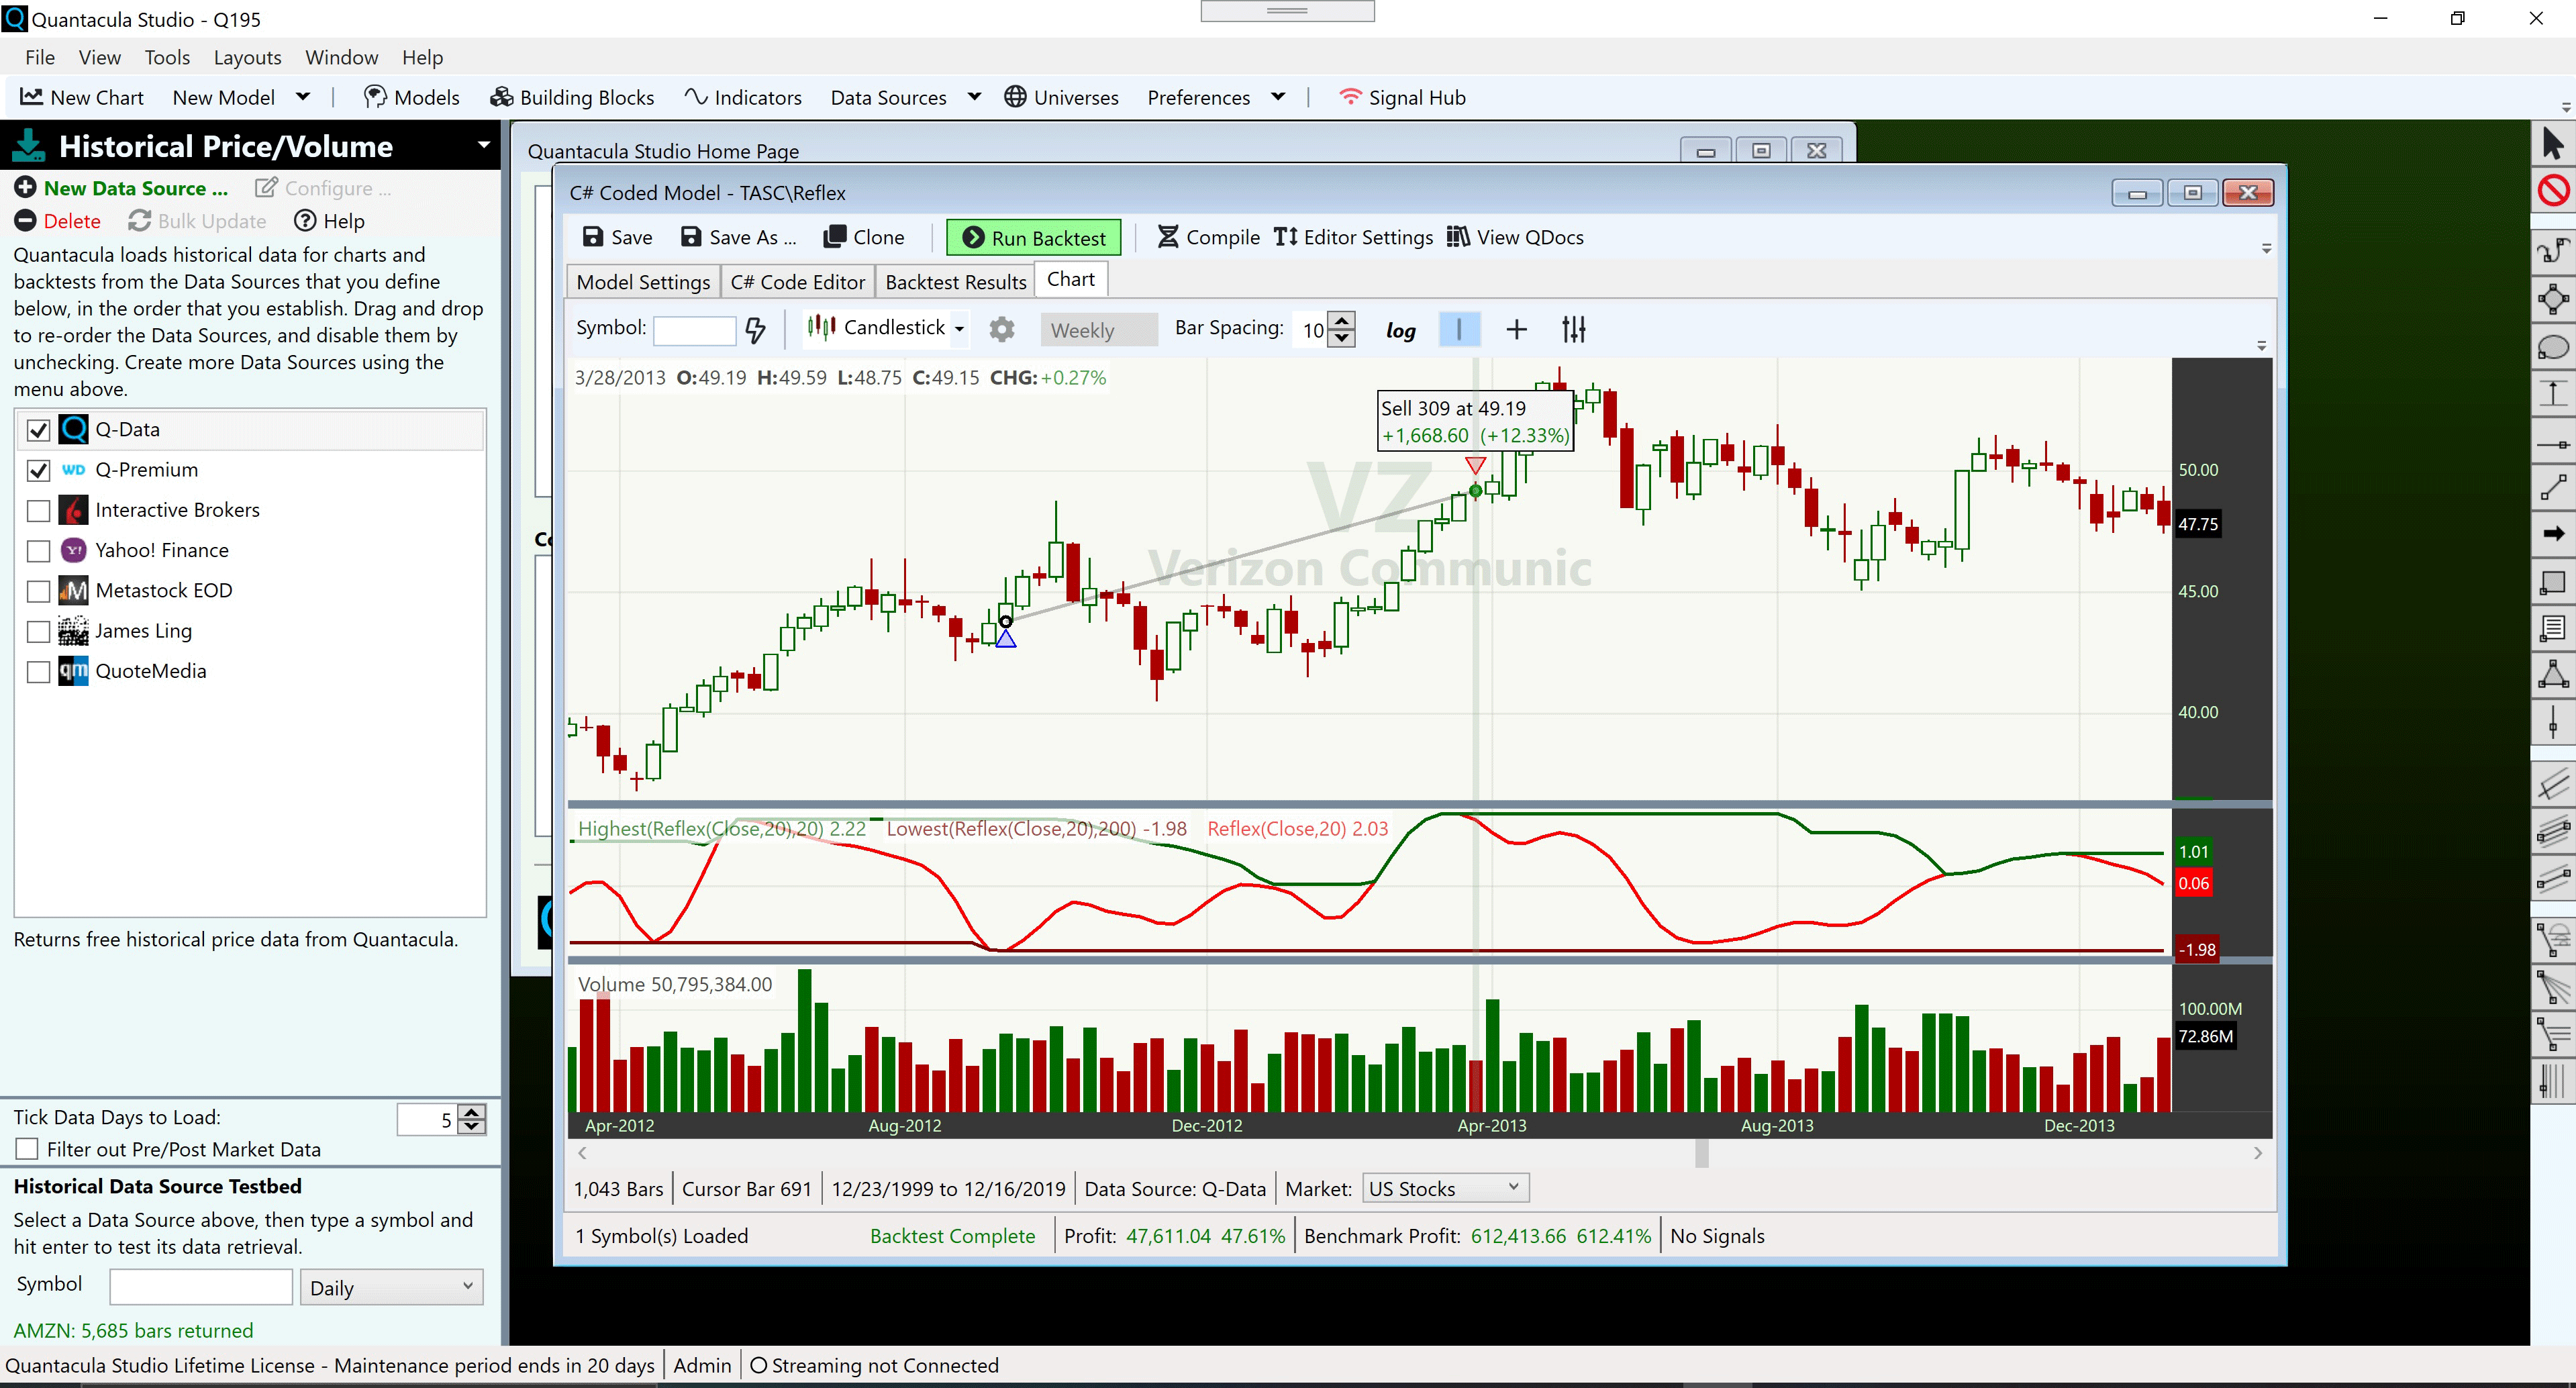2576x1388 pixels.
Task: Switch to the Backtest Results tab
Action: click(955, 281)
